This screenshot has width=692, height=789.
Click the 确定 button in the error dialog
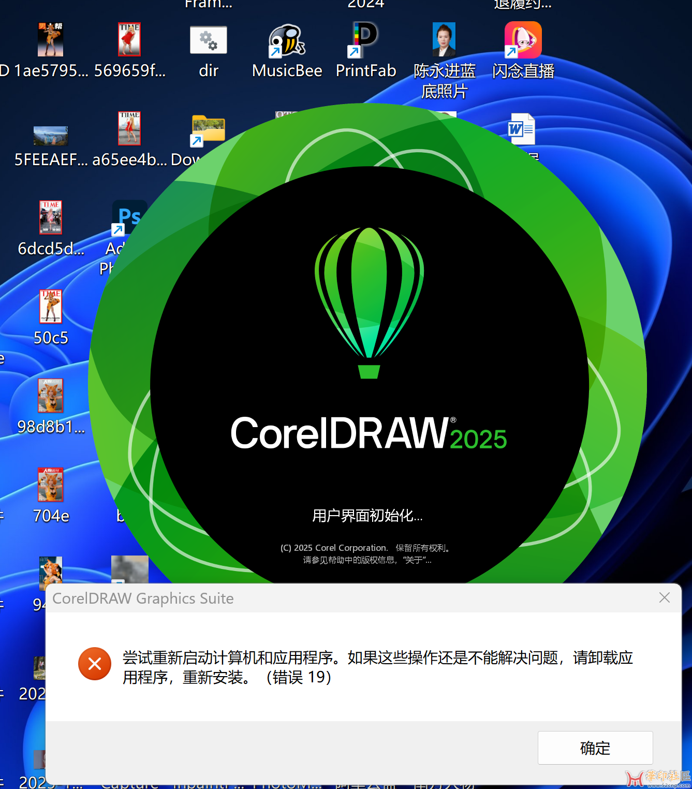[595, 748]
